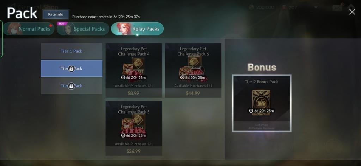Buy Challenge Pack 5 for $26.99
The width and height of the screenshot is (361, 166).
[x=134, y=151]
